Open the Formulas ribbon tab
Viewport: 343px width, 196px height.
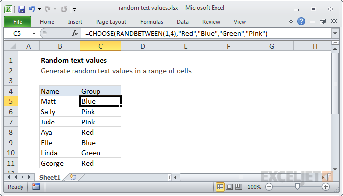(x=151, y=22)
